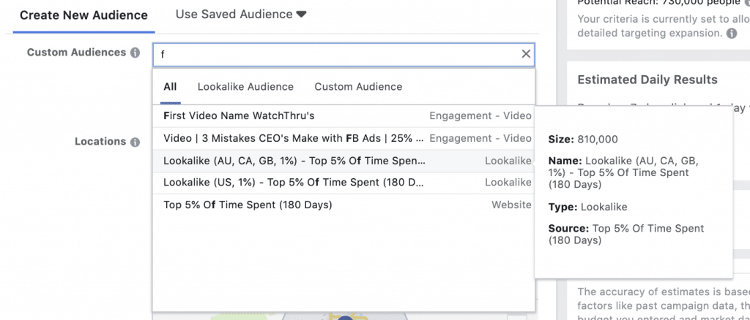Switch to the Custom Audience tab
Viewport: 750px width, 320px height.
coord(358,87)
